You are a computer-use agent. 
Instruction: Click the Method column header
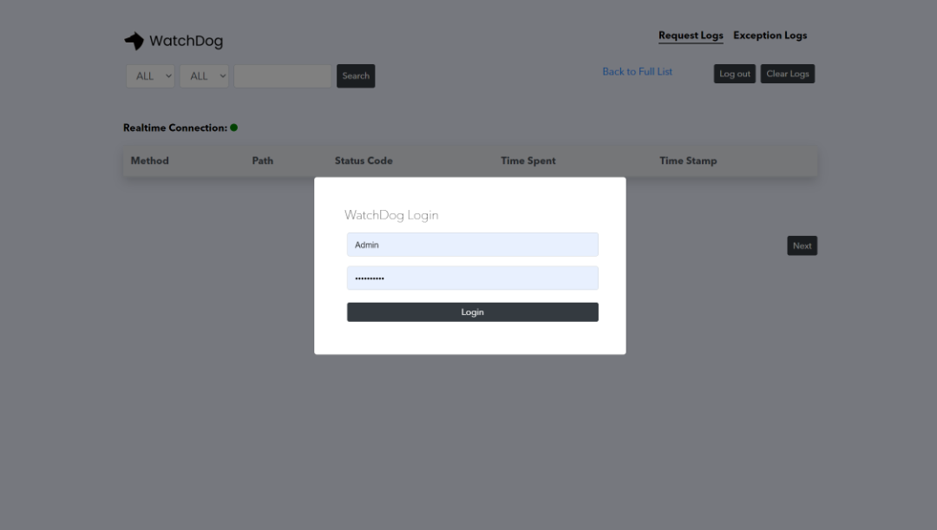pyautogui.click(x=149, y=160)
